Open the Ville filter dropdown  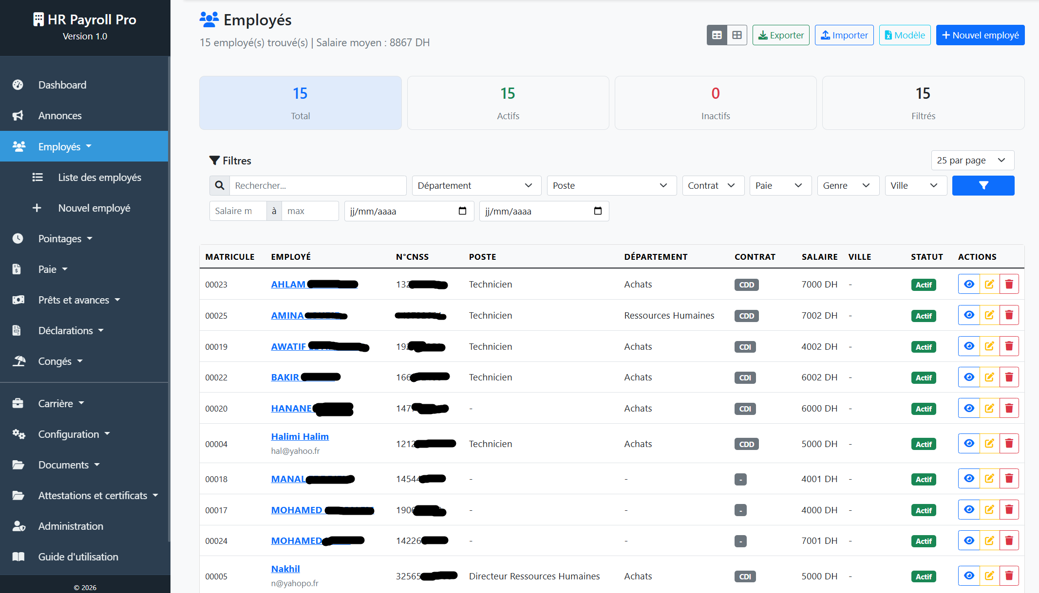point(916,185)
